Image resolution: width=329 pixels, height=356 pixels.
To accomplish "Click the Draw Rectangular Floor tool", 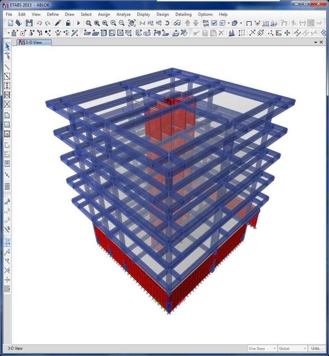I will tap(7, 125).
